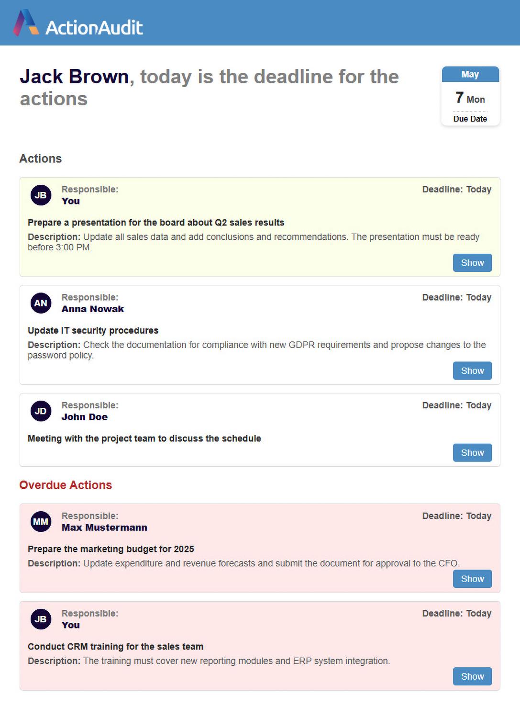Show the IT security procedures action

472,371
